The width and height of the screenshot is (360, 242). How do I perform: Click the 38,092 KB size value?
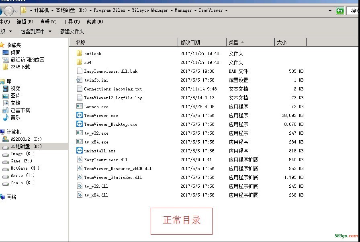pos(292,115)
